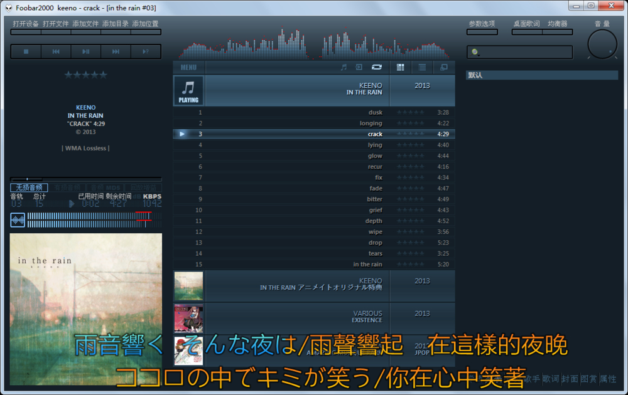Screen dimensions: 628x395
Task: Click the peak level meter bars
Action: (94, 220)
